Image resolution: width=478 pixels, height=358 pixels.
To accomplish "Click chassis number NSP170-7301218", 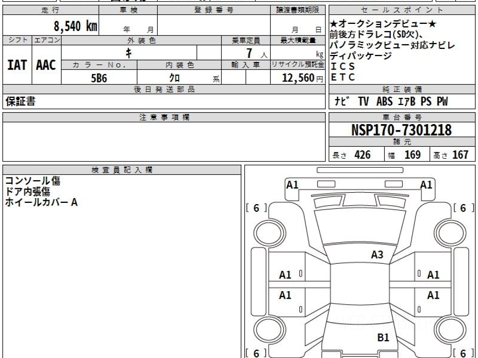I will 401,130.
